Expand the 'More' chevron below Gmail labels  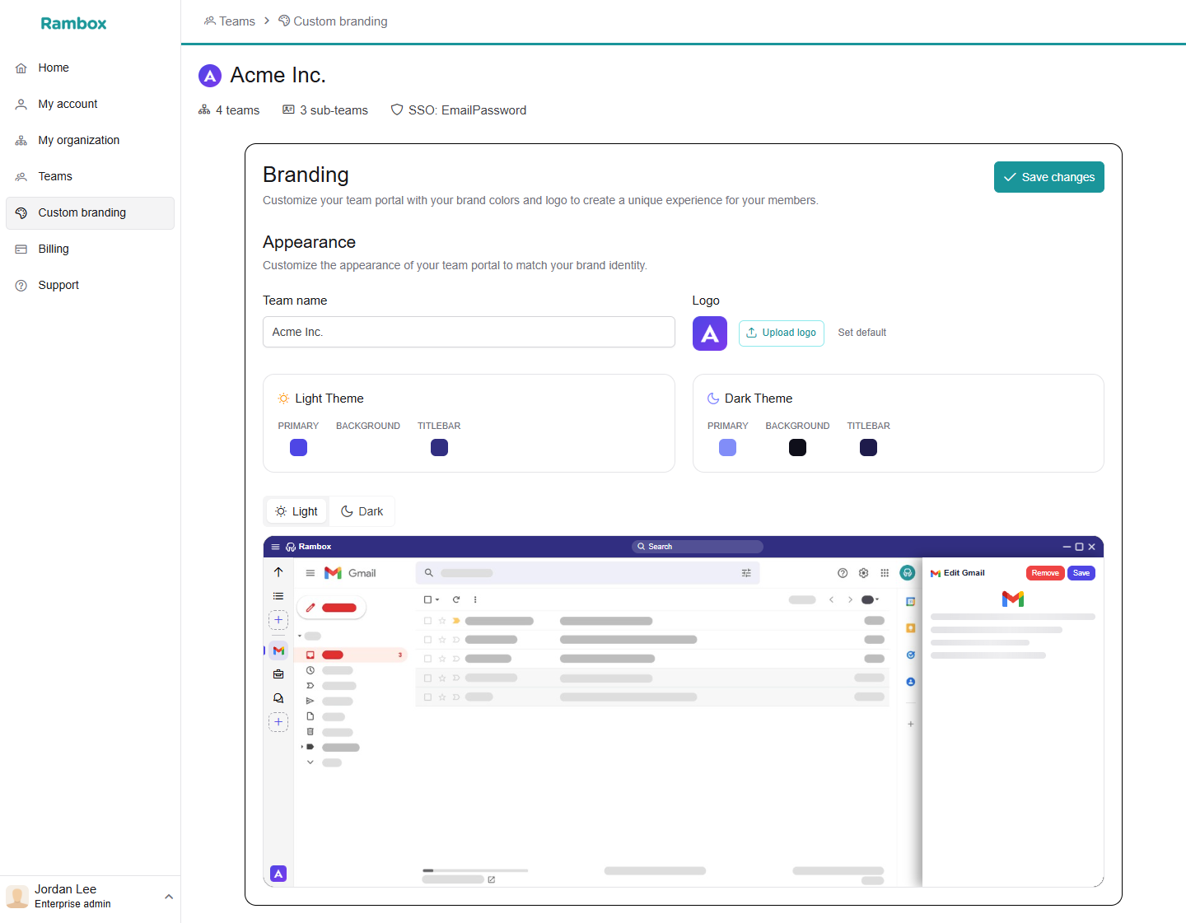[311, 762]
